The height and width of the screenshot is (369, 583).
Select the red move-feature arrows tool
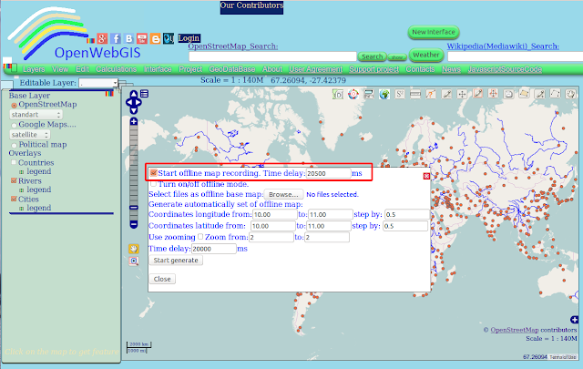click(493, 94)
